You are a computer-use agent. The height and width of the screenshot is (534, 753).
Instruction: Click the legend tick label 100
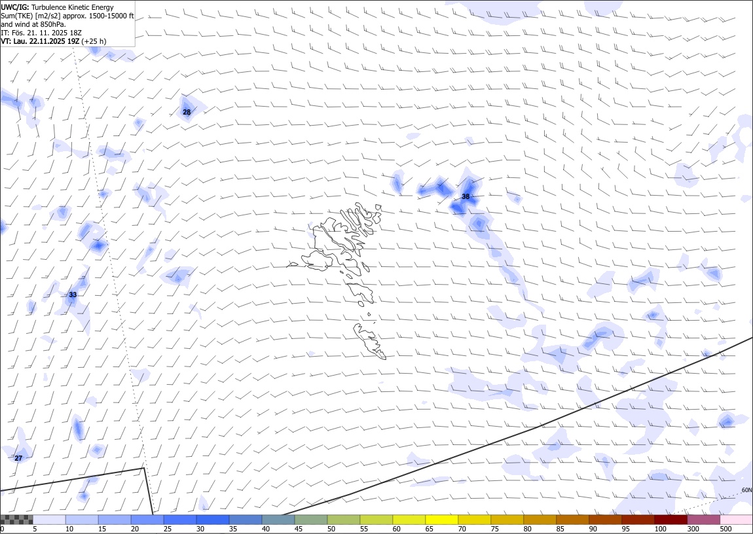pos(660,529)
